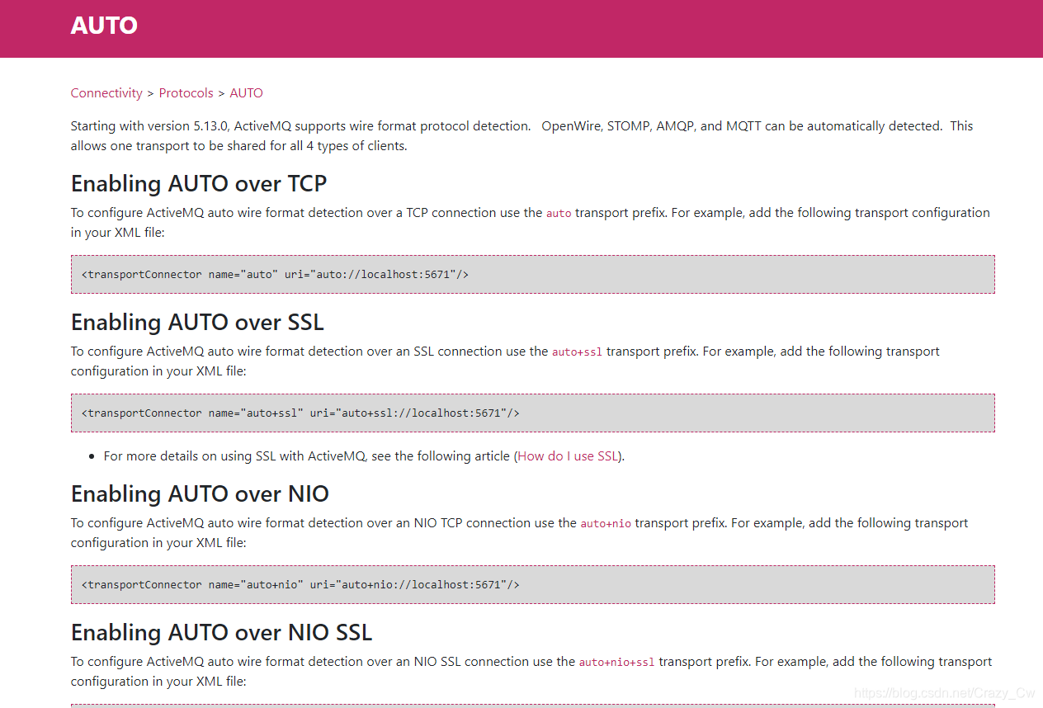The height and width of the screenshot is (708, 1043).
Task: Open the Protocols breadcrumb link
Action: click(x=186, y=93)
